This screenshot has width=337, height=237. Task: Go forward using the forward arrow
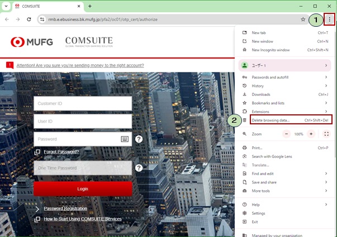(18, 20)
